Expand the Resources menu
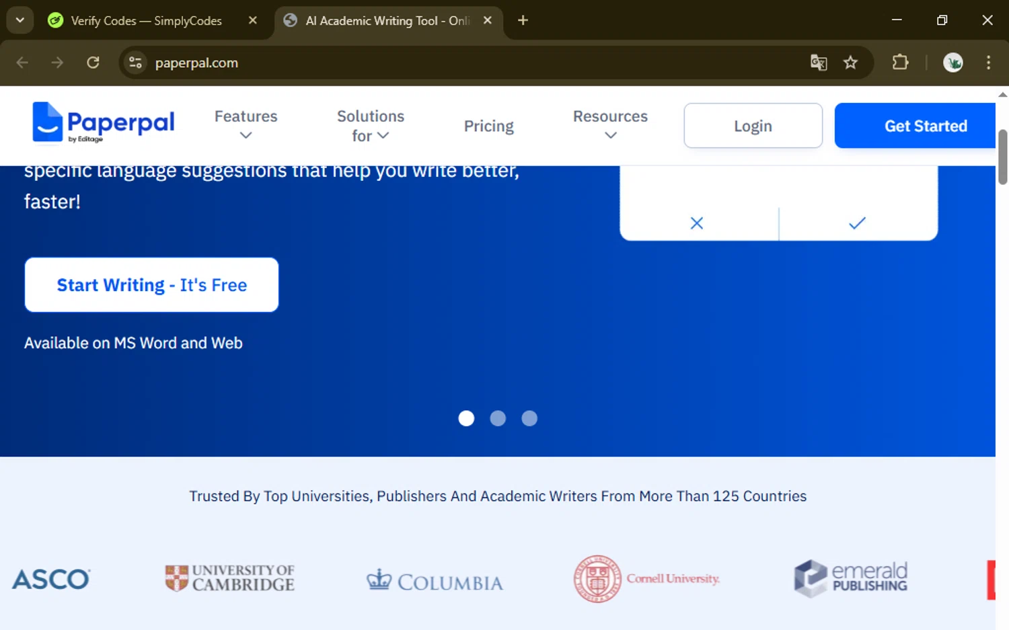Image resolution: width=1009 pixels, height=630 pixels. (x=610, y=125)
